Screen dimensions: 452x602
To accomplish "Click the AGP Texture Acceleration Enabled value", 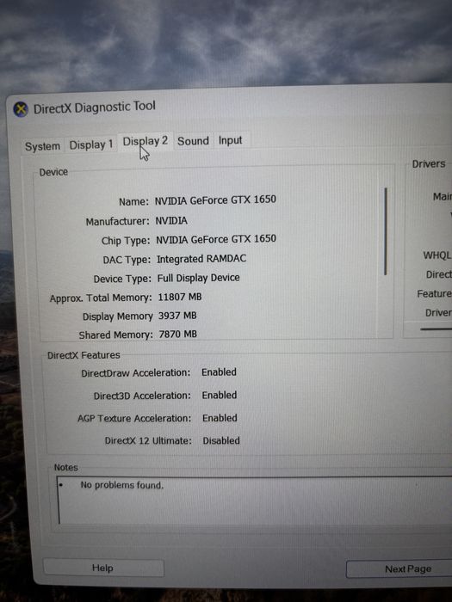I will (220, 418).
